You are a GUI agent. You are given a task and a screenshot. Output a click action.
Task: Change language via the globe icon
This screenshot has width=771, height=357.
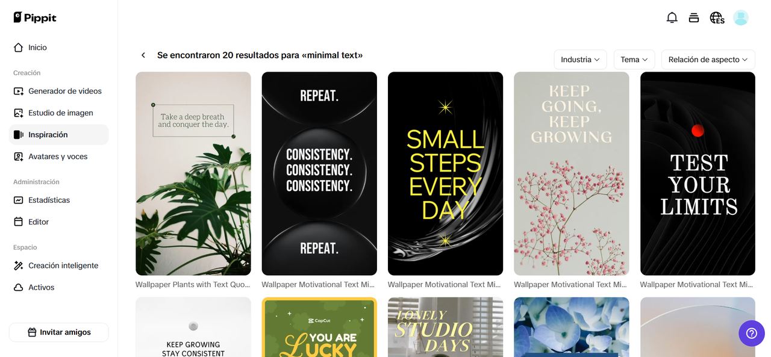717,17
